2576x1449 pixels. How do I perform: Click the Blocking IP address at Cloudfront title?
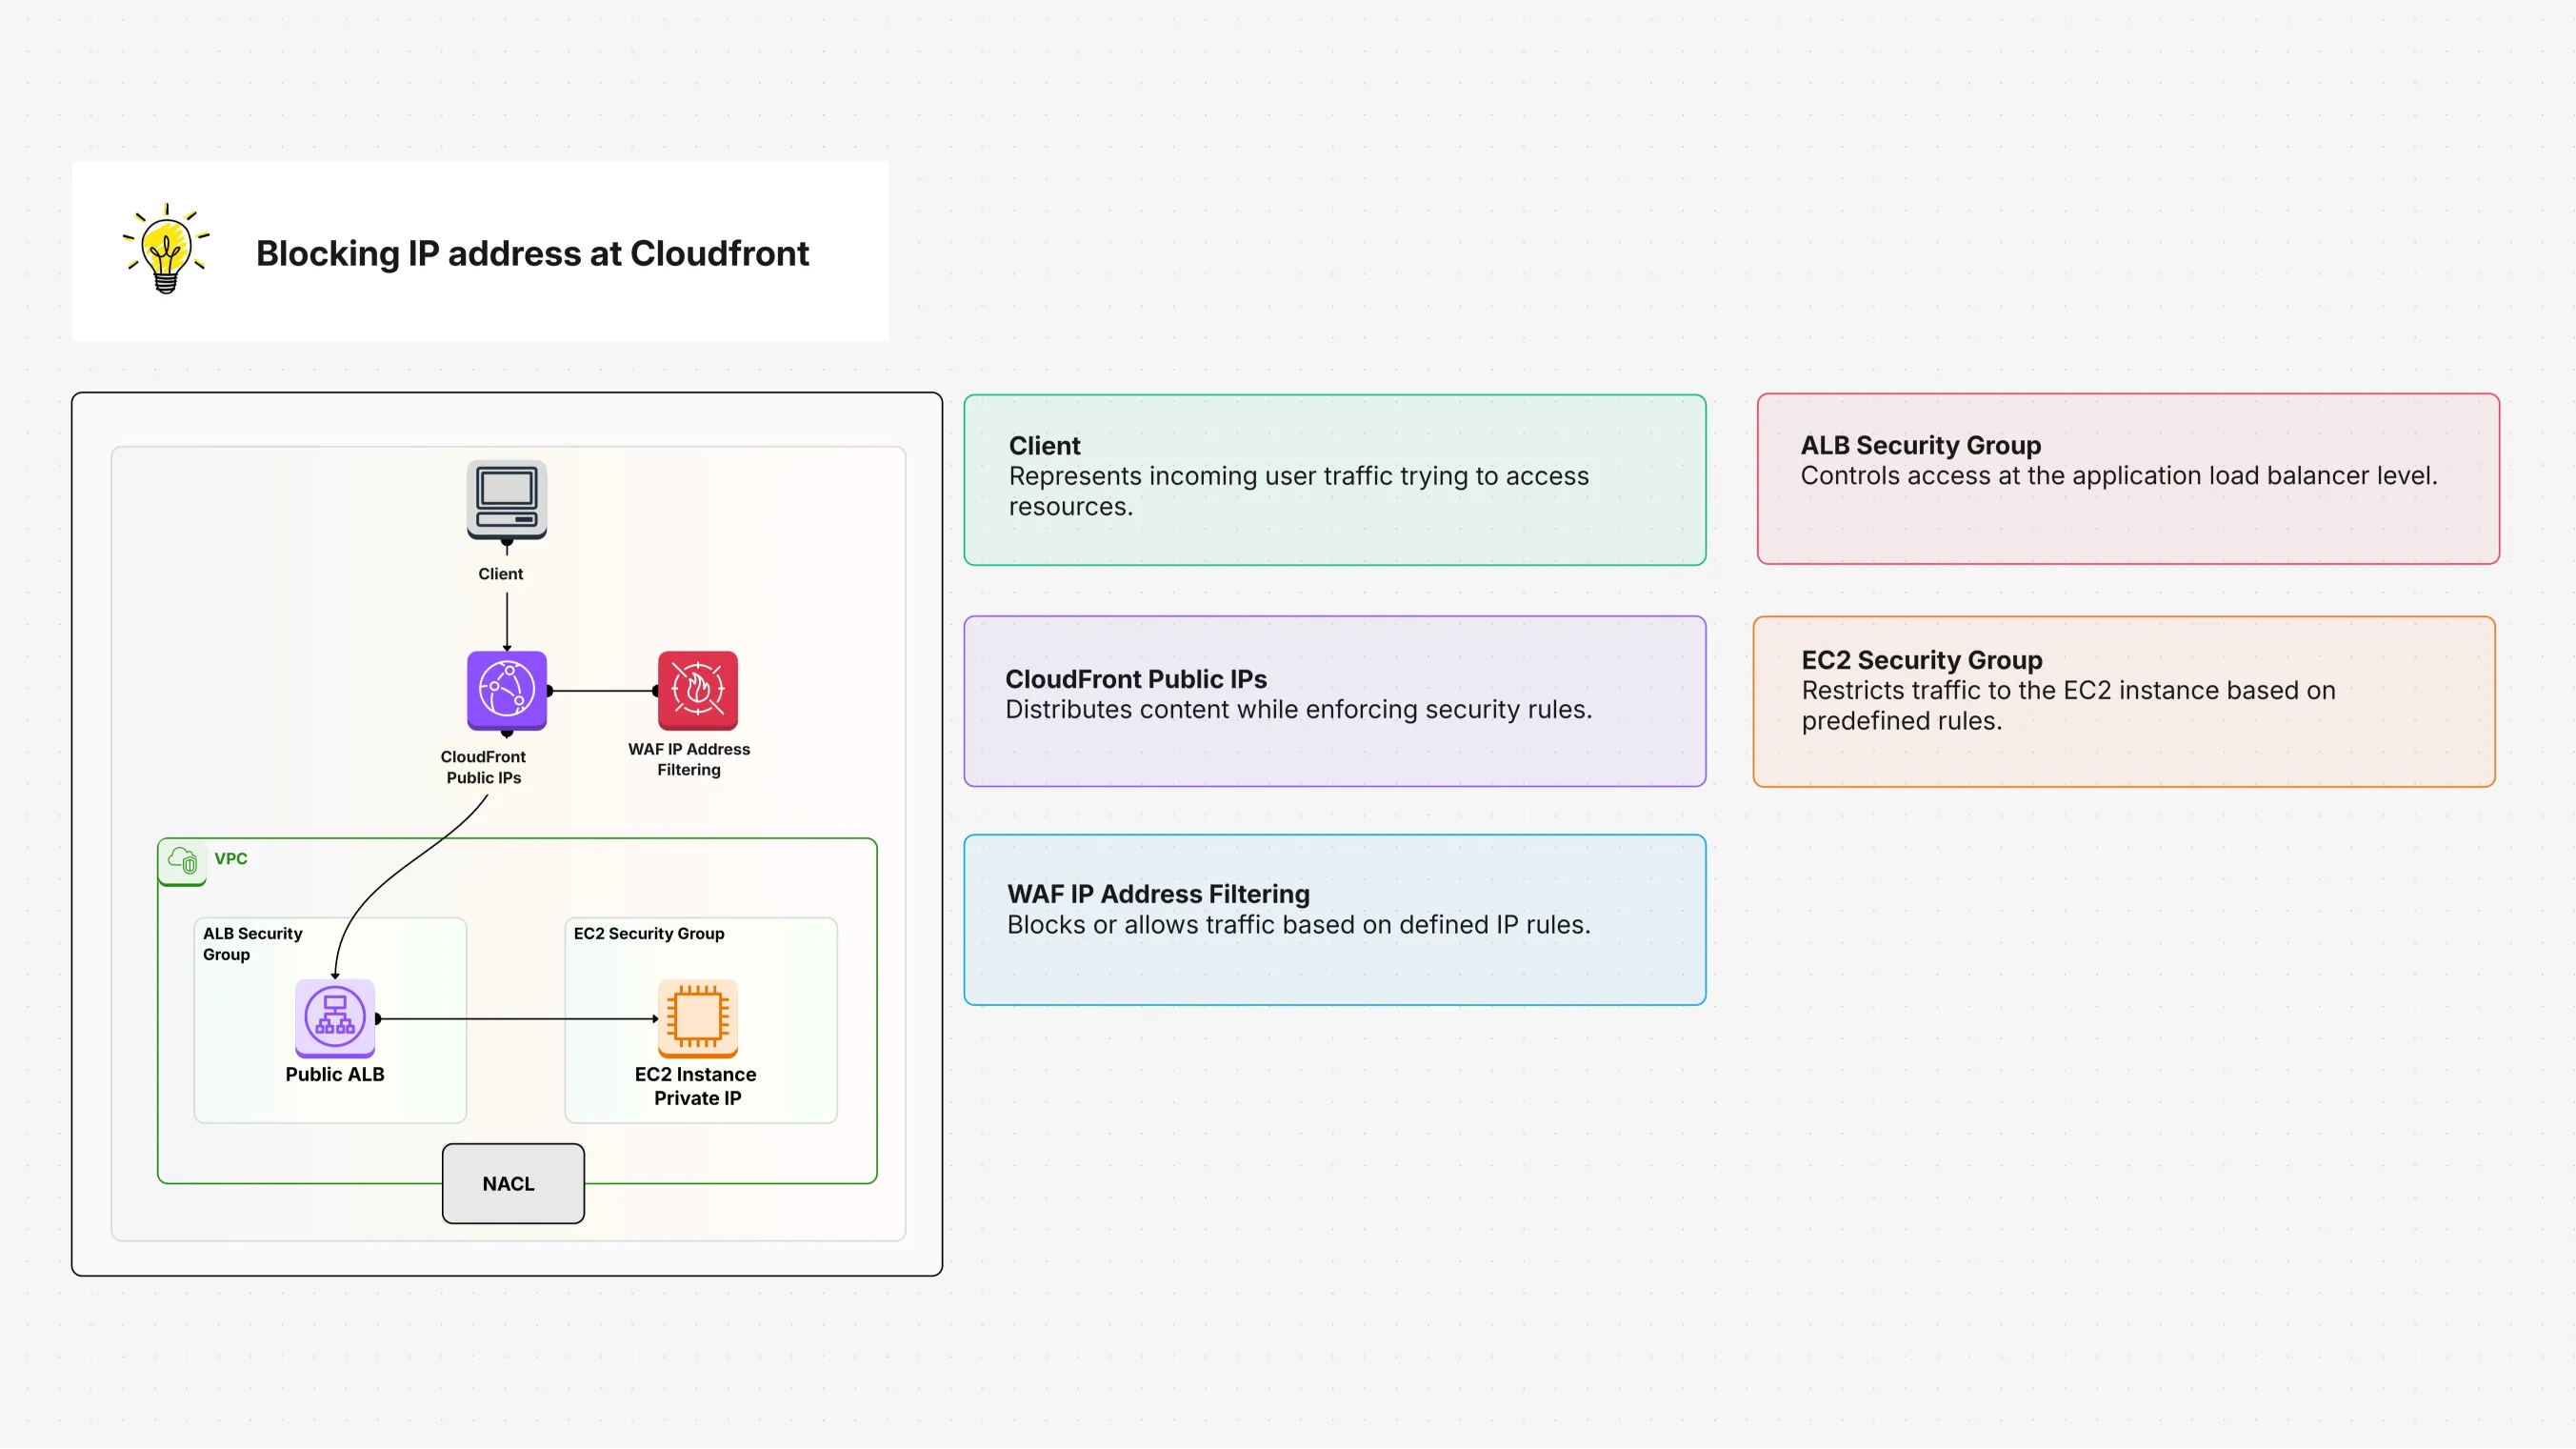click(532, 253)
